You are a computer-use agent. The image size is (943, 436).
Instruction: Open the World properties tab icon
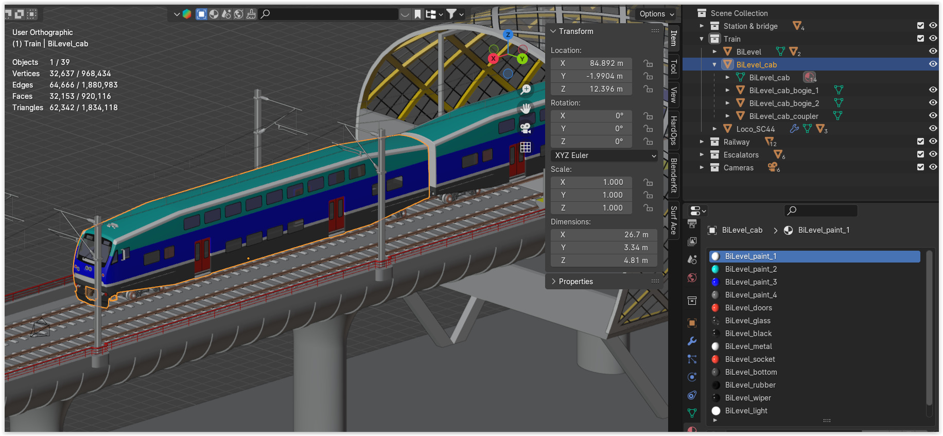692,278
